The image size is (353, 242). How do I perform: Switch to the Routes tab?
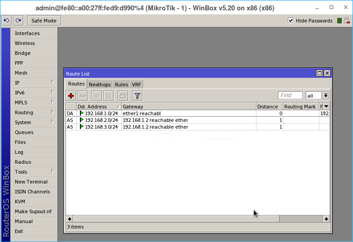point(76,84)
